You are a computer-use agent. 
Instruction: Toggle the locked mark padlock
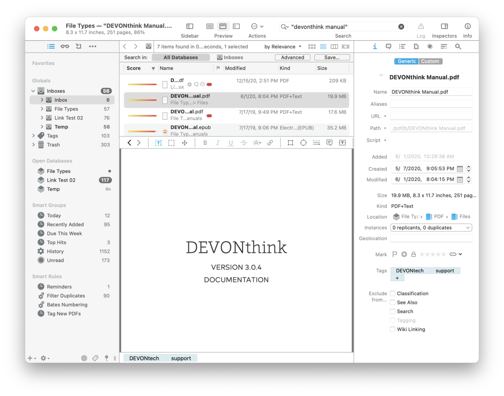(414, 254)
